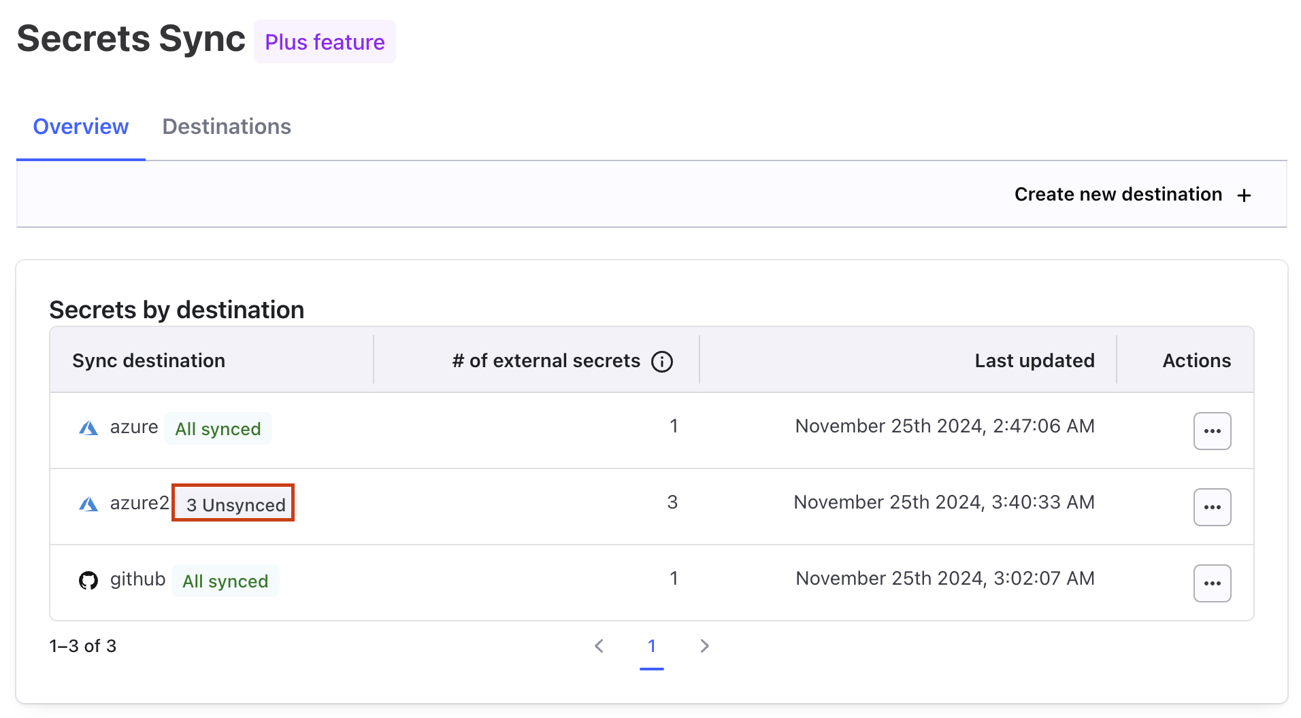Click the info icon beside external secrets
The width and height of the screenshot is (1301, 718).
click(661, 362)
